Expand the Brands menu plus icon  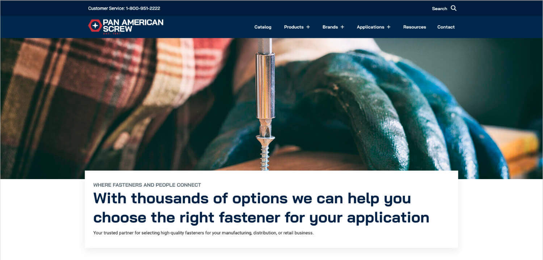click(342, 27)
